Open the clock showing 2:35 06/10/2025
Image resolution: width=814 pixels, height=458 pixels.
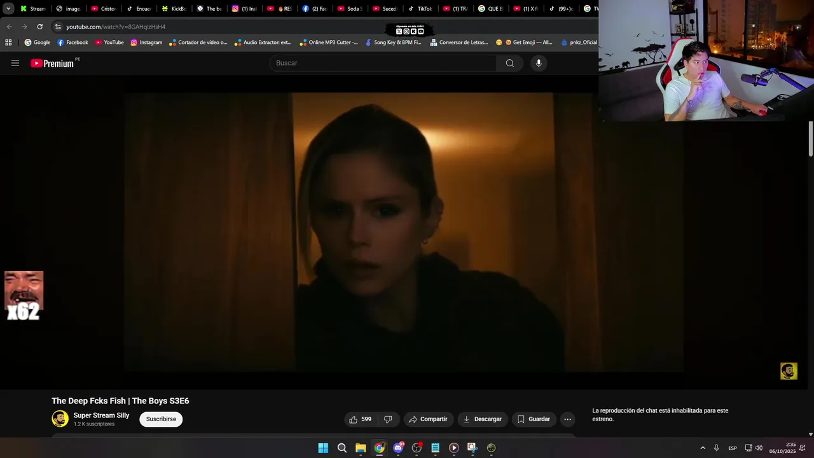click(783, 448)
